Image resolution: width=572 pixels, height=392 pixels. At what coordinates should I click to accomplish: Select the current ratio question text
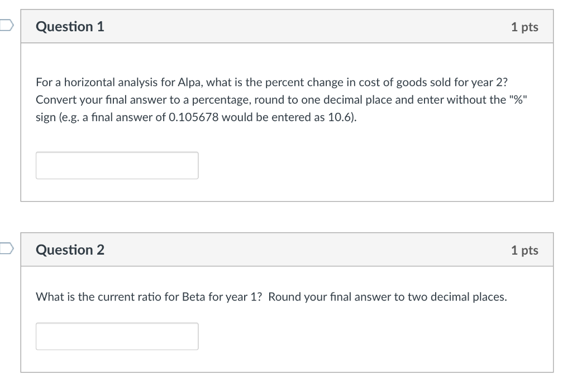coord(271,297)
